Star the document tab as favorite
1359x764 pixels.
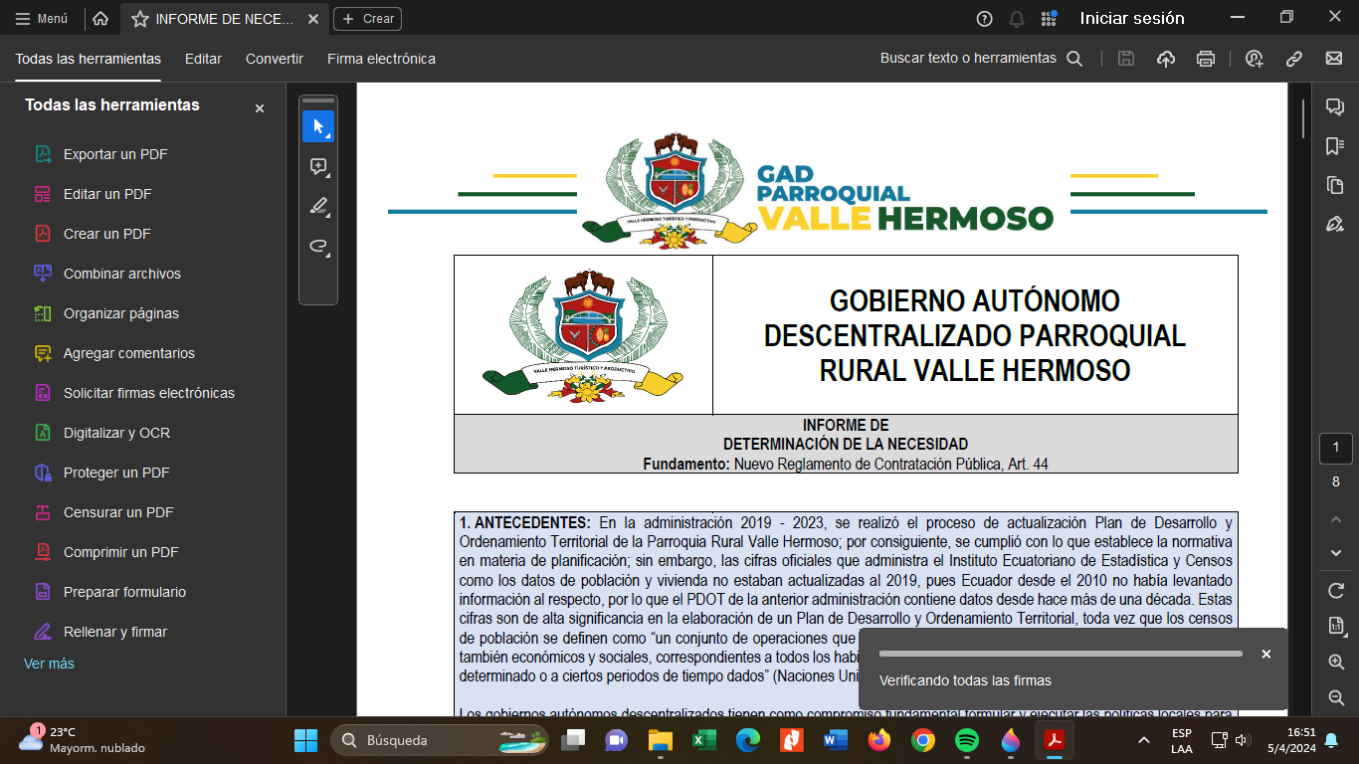(x=140, y=19)
